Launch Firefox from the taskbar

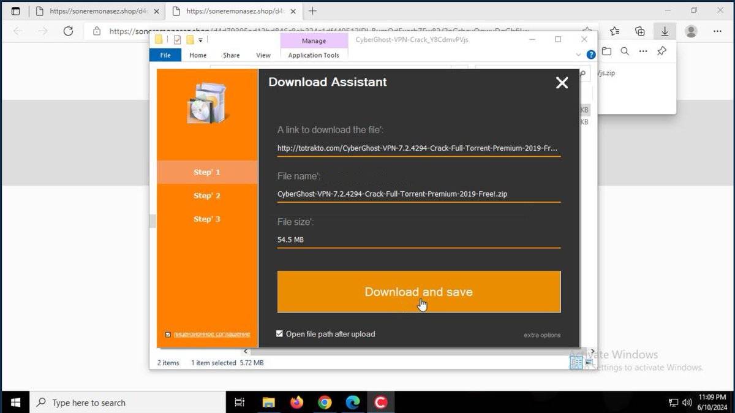pos(296,403)
